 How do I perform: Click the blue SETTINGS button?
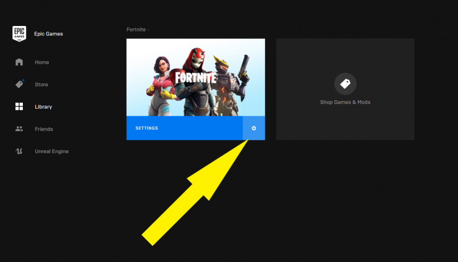click(185, 129)
